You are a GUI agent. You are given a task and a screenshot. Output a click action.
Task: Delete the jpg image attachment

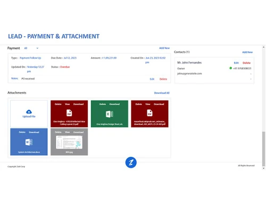(x=58, y=132)
